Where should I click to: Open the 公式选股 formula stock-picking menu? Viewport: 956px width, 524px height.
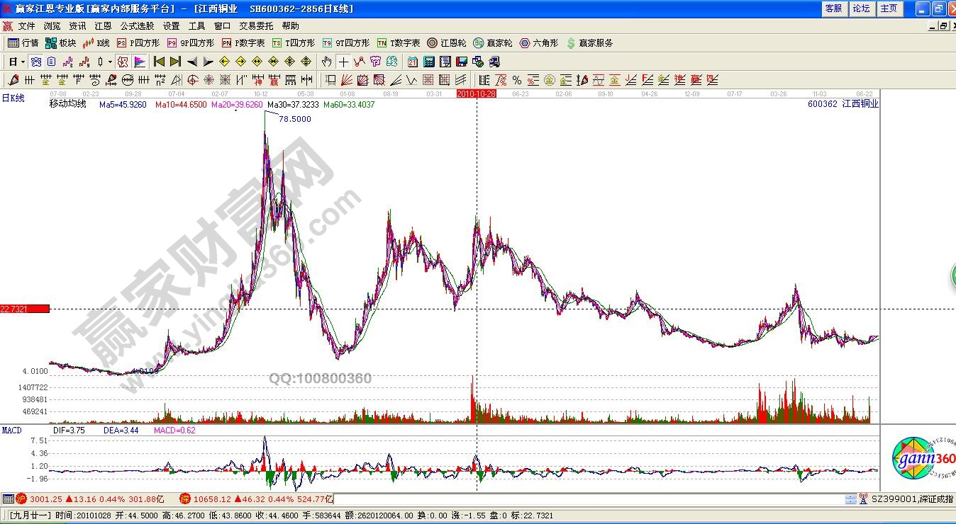click(137, 26)
